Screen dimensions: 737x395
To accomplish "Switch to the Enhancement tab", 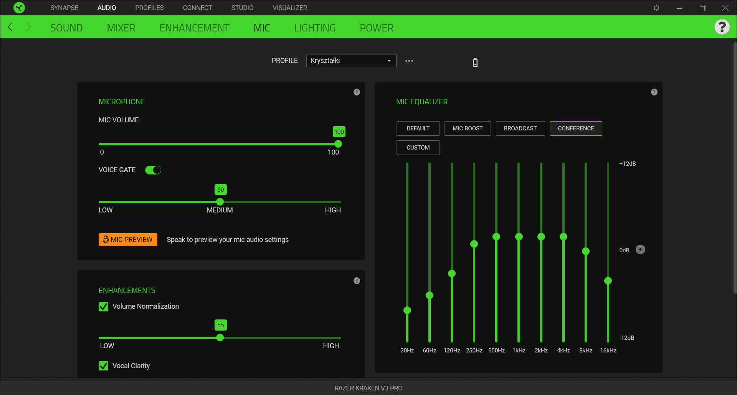I will click(x=194, y=28).
